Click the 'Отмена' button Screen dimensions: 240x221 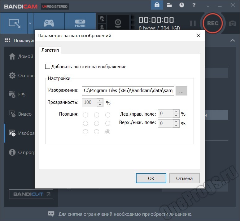pos(184,178)
